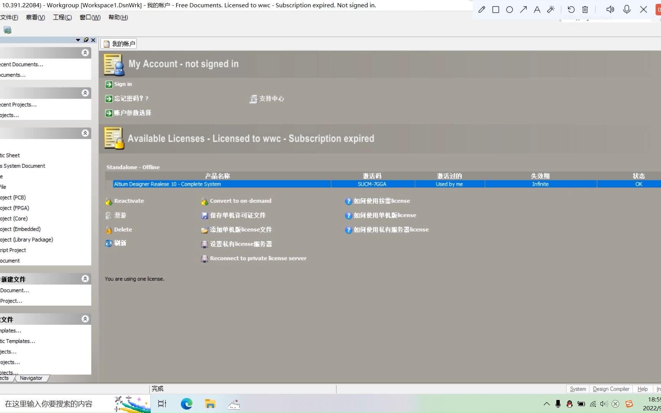Collapse the first section with Recent Documents

[85, 53]
